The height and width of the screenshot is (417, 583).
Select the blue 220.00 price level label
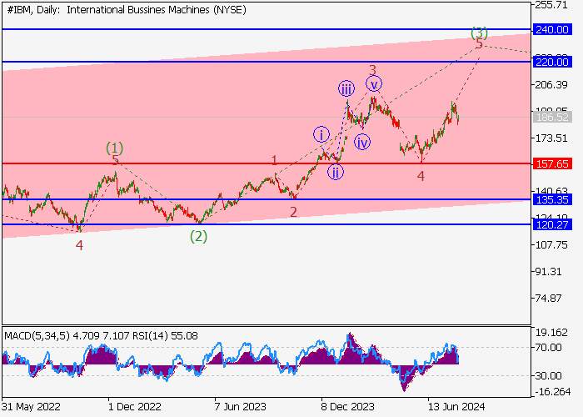(x=552, y=62)
